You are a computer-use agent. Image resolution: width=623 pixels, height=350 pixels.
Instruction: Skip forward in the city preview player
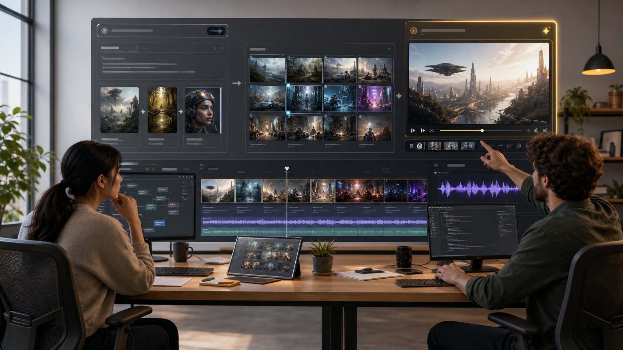click(423, 130)
